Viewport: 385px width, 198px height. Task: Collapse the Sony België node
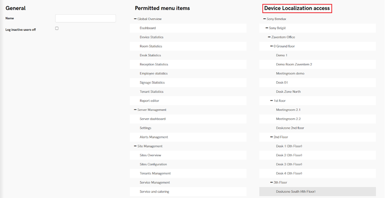tap(267, 28)
